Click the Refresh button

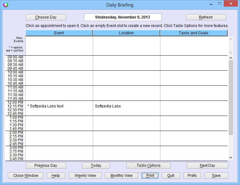(x=206, y=17)
